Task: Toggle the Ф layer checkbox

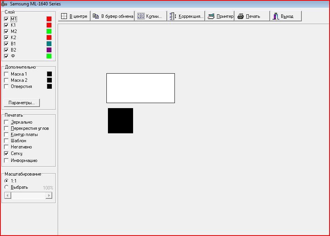Action: pos(6,56)
